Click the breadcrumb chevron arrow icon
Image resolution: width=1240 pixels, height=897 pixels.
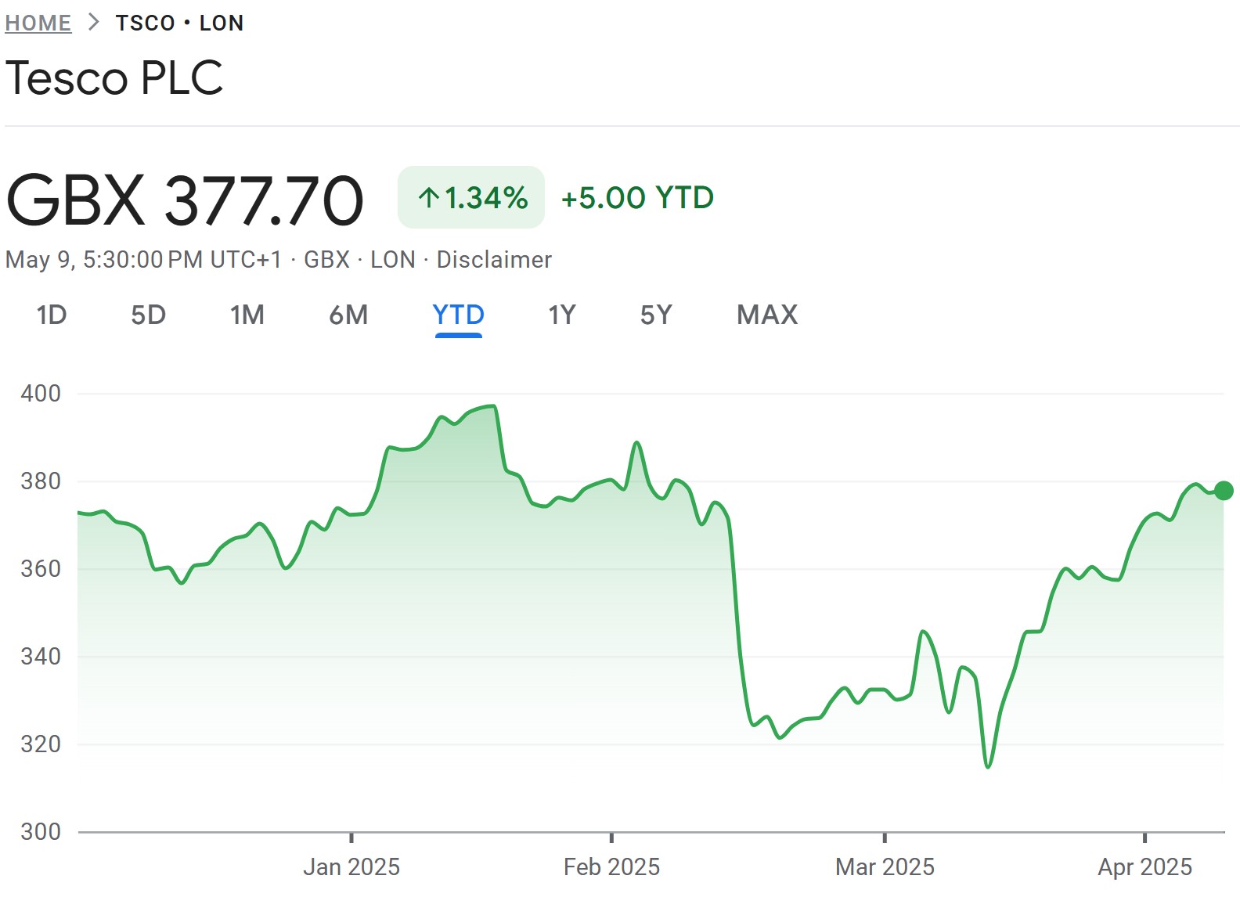click(x=94, y=23)
